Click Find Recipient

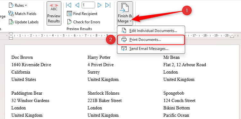[82, 14]
